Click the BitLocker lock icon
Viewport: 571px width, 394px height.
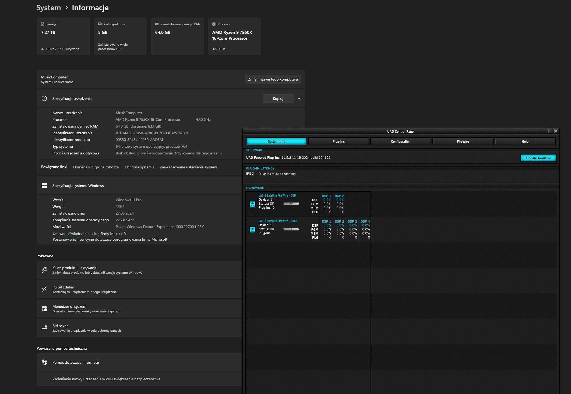point(44,328)
